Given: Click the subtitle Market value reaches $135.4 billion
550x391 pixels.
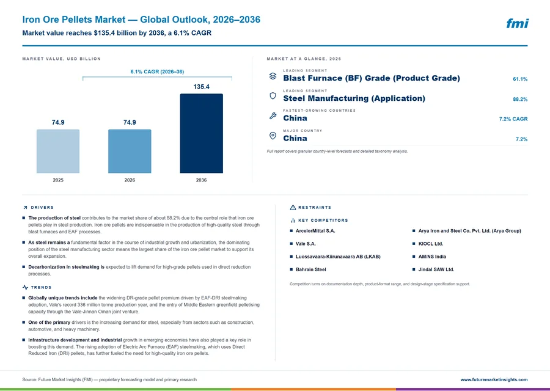Looking at the screenshot, I should pos(117,33).
